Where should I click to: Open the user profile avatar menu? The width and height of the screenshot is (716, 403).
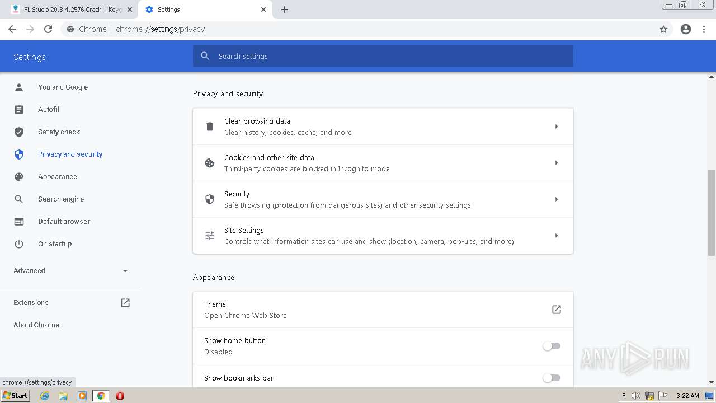coord(686,29)
